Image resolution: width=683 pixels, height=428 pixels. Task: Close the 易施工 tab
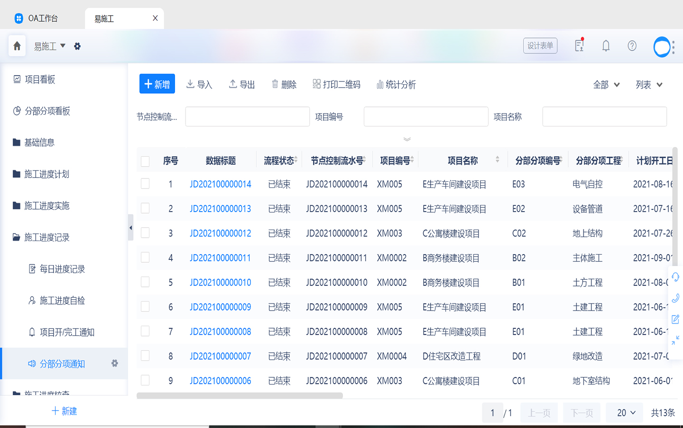[x=155, y=18]
